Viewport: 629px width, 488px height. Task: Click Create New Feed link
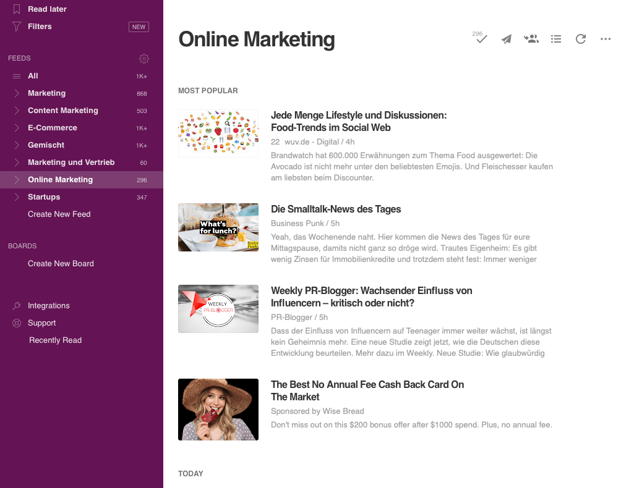pyautogui.click(x=59, y=214)
